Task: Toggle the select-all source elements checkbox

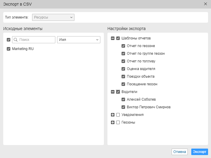Action: (9, 40)
